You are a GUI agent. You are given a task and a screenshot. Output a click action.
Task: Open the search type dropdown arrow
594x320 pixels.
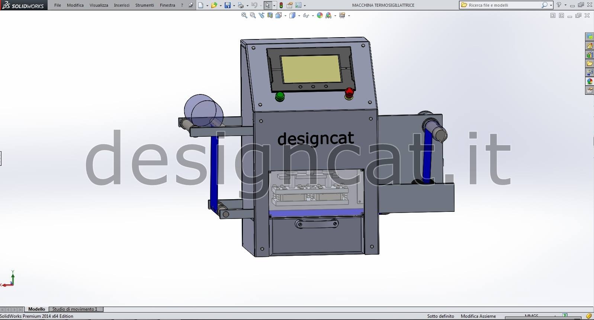551,5
